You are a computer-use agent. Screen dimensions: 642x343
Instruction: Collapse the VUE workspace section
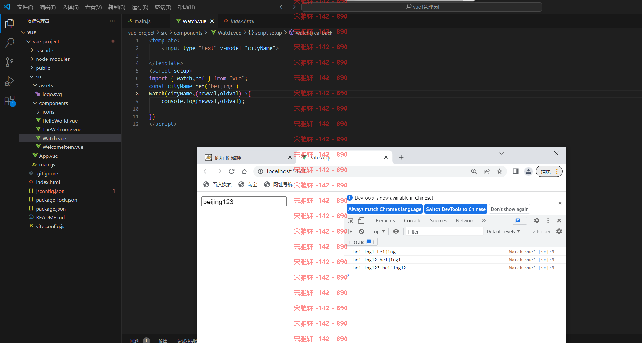(x=23, y=33)
